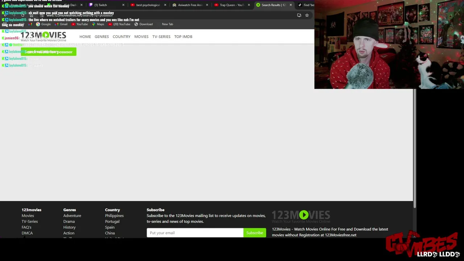Open the GENRES navigation menu
Screen dimensions: 464x261
(101, 37)
